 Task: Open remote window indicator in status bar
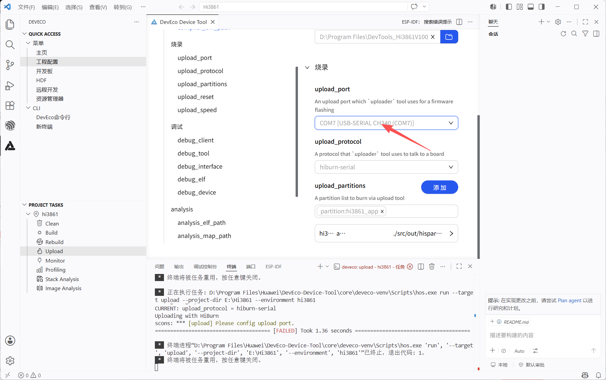(x=7, y=375)
